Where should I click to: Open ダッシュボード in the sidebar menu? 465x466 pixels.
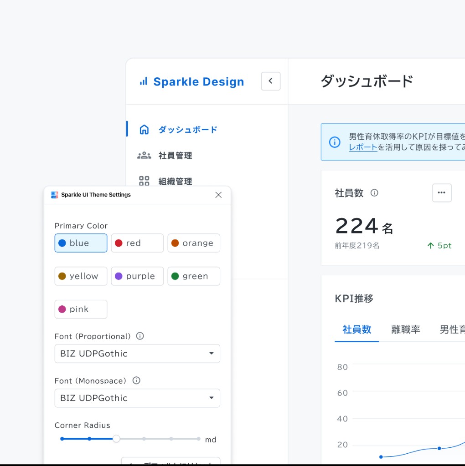click(x=188, y=130)
